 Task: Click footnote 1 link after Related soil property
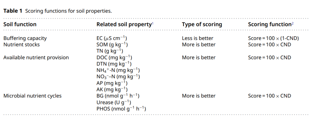(x=152, y=23)
